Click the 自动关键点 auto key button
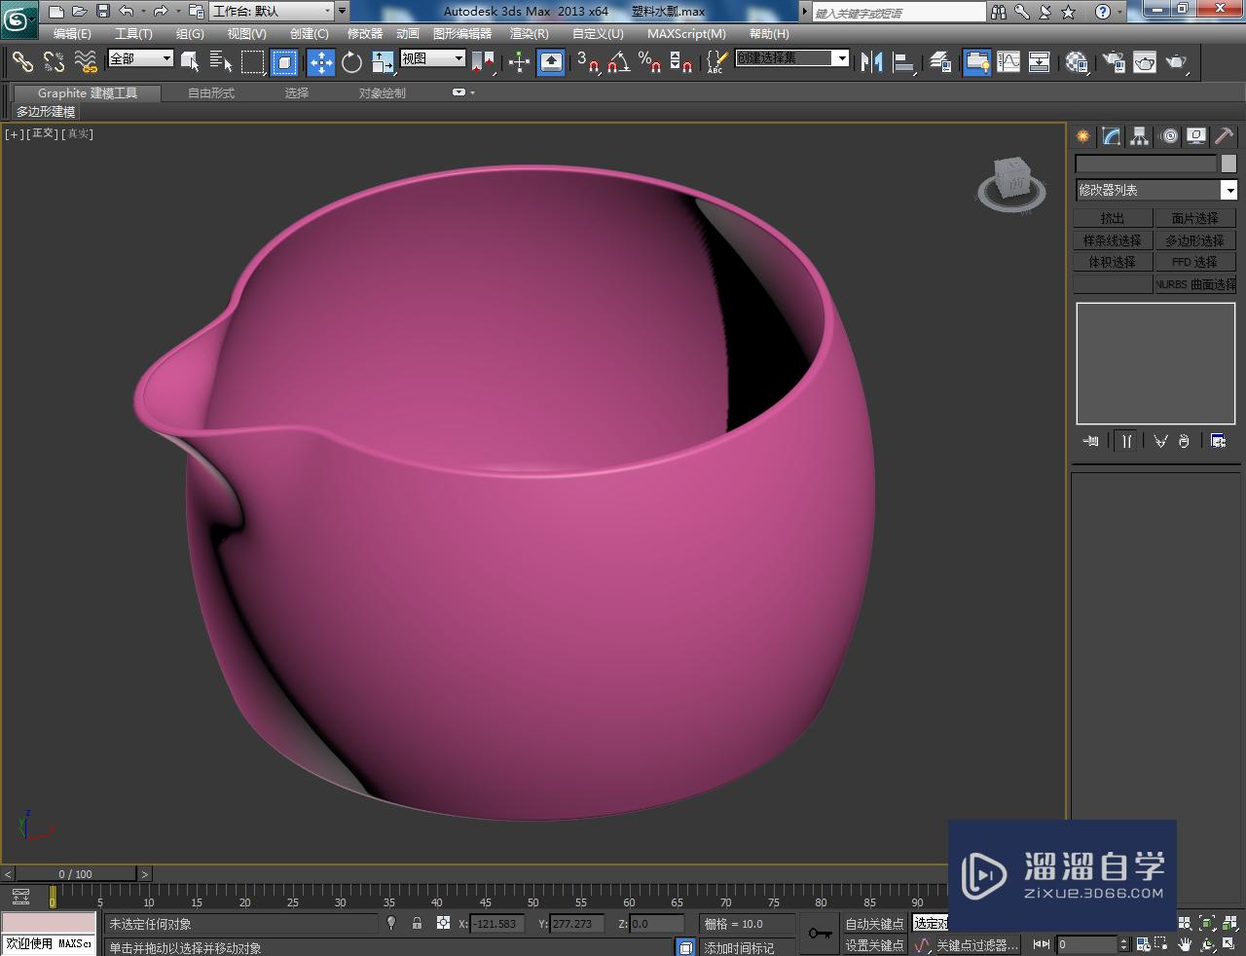Screen dimensions: 1246x956 pyautogui.click(x=874, y=924)
